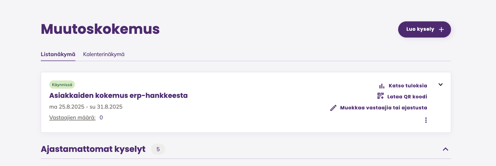Click the Lataa QR koodi text
The height and width of the screenshot is (166, 496).
coord(407,97)
